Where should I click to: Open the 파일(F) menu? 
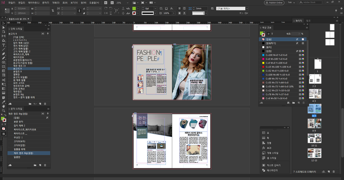12,3
